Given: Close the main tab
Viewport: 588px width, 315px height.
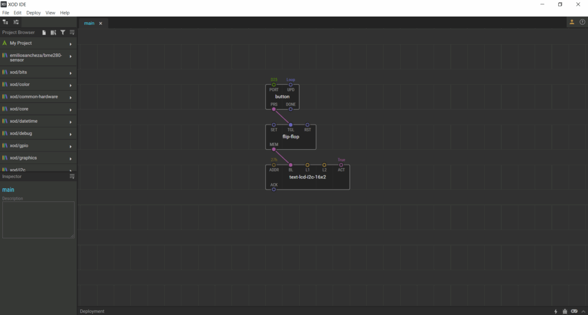Looking at the screenshot, I should click(x=100, y=23).
